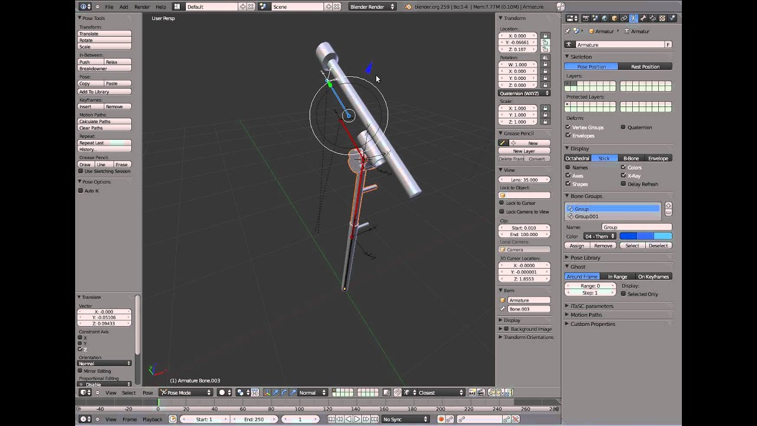Click the lock icon beside Location X
The image size is (757, 426).
545,35
